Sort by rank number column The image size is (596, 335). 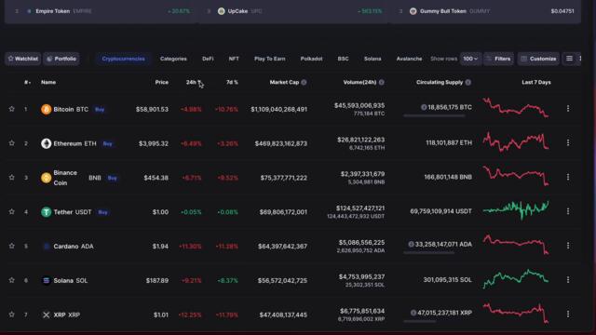(27, 83)
